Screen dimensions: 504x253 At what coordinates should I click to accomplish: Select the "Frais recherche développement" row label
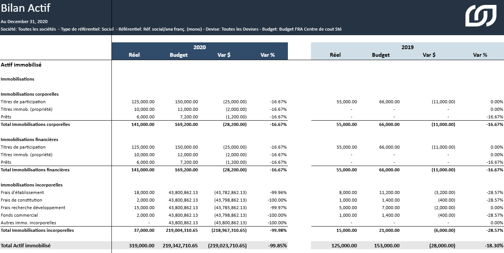pos(33,208)
